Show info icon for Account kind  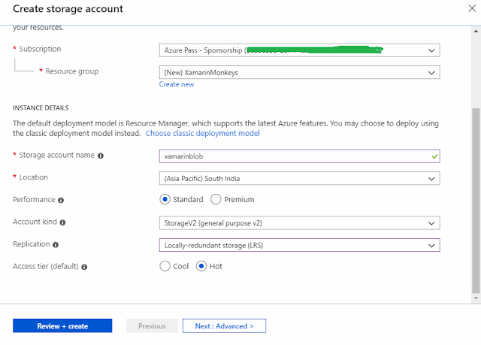pos(62,222)
